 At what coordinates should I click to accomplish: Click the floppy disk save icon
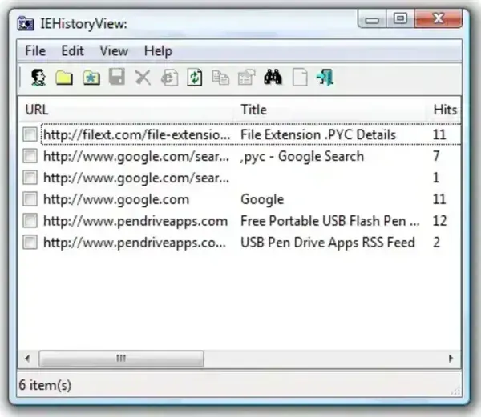pos(117,77)
